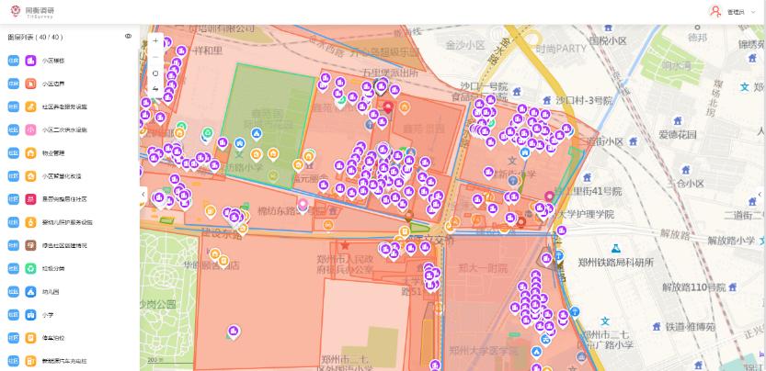
Task: Zoom out with the map minus button
Action: (155, 57)
